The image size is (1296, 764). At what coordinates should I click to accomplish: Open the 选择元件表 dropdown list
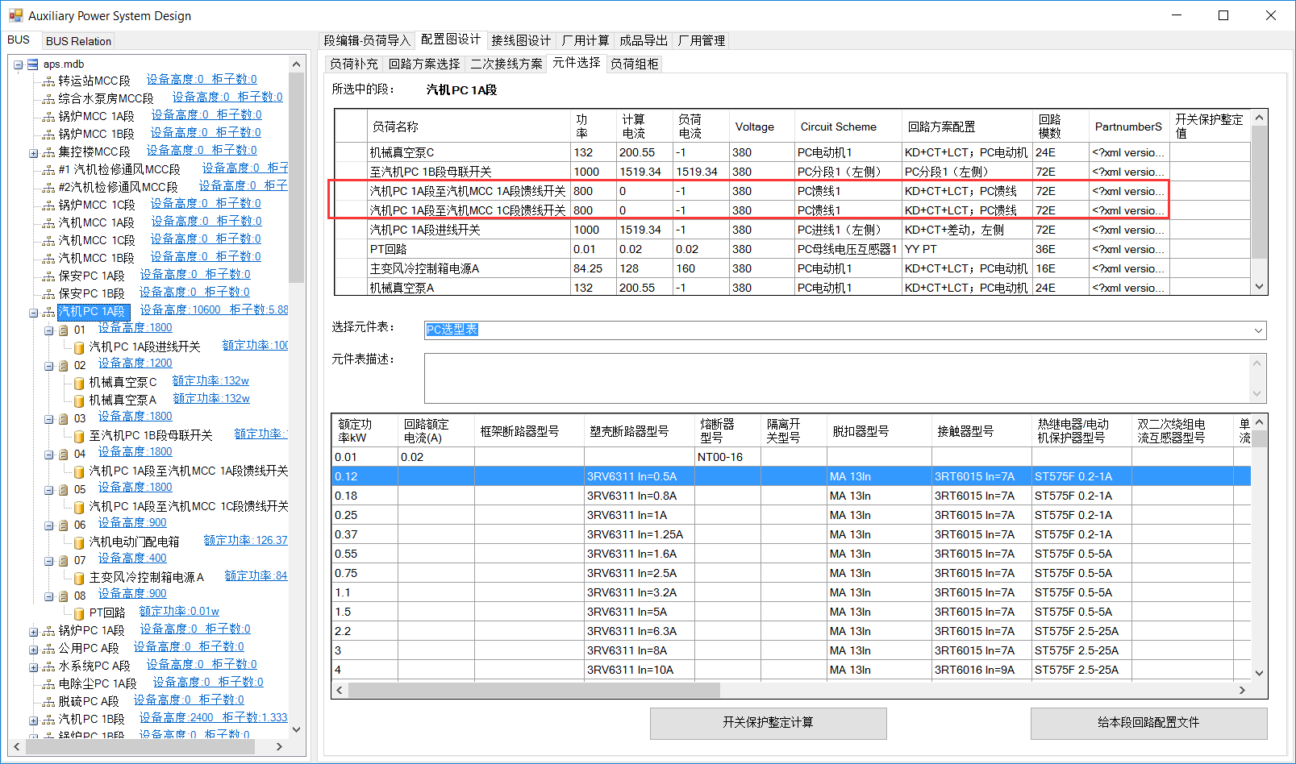click(1257, 330)
